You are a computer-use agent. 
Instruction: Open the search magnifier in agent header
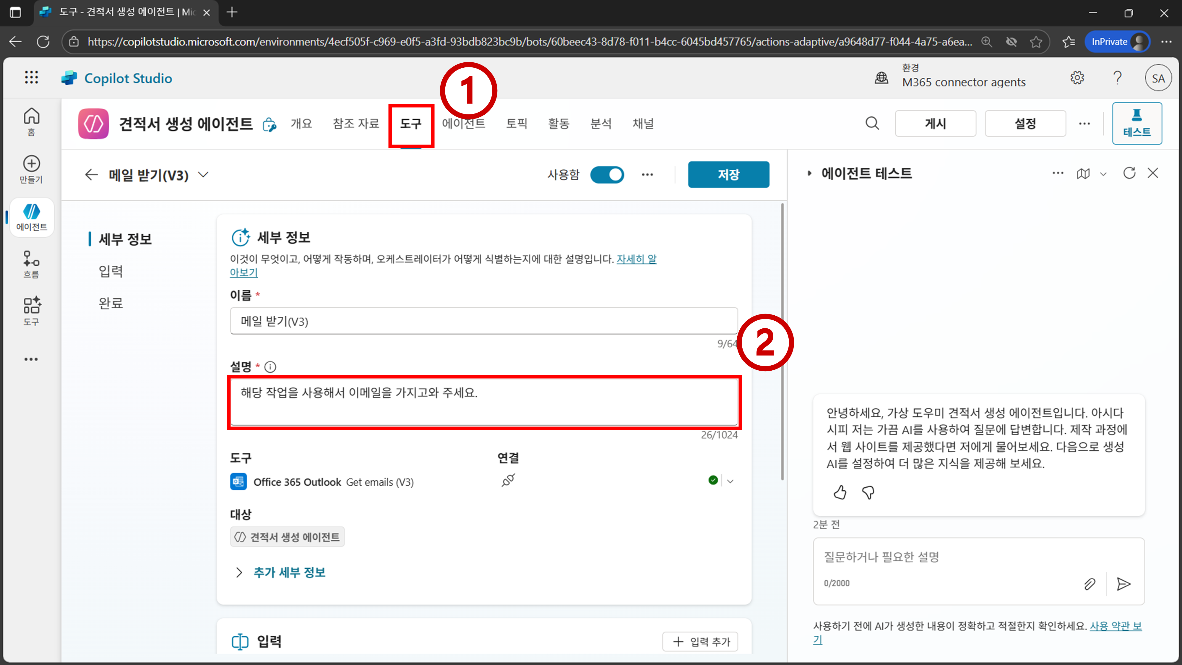tap(872, 124)
